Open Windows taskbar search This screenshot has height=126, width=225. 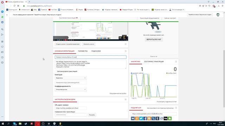(x=8, y=124)
